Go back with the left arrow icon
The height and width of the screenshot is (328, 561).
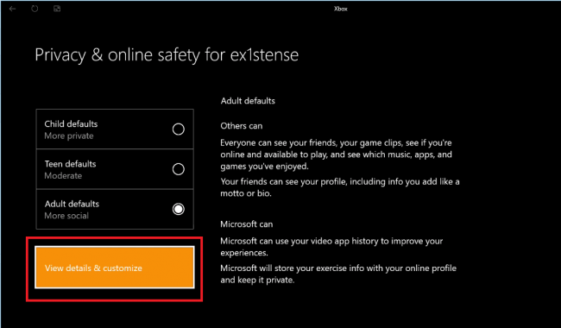tap(13, 9)
